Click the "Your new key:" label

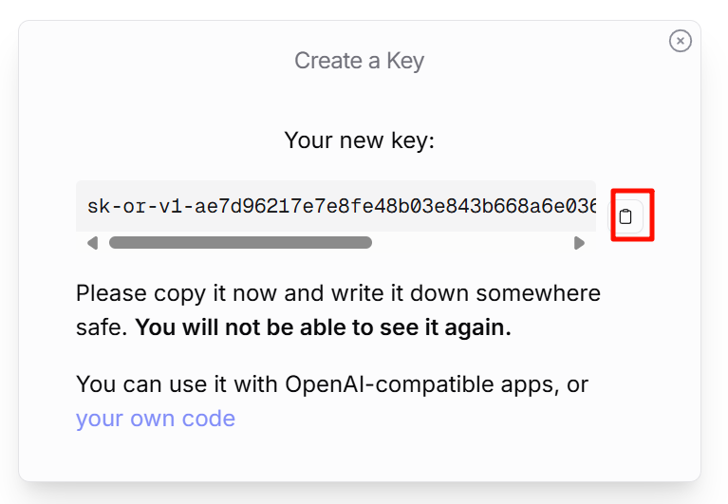[x=359, y=141]
